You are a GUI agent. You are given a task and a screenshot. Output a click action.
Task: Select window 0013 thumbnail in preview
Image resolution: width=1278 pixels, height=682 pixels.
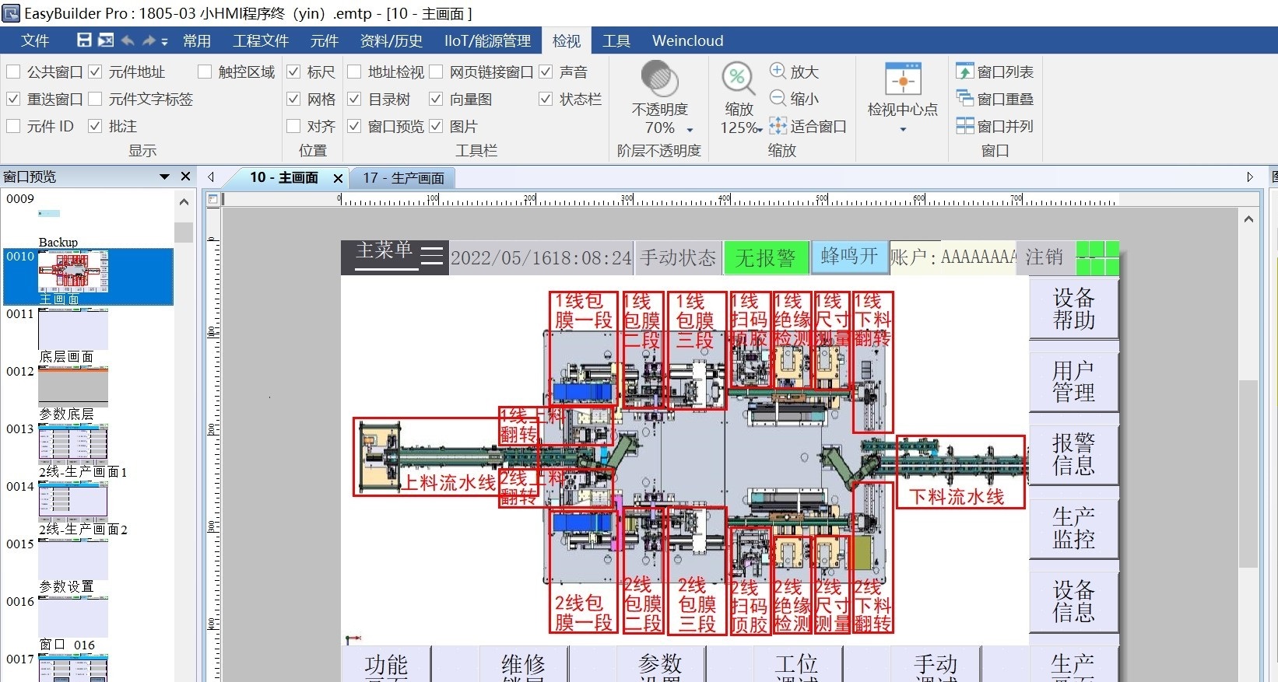[73, 442]
